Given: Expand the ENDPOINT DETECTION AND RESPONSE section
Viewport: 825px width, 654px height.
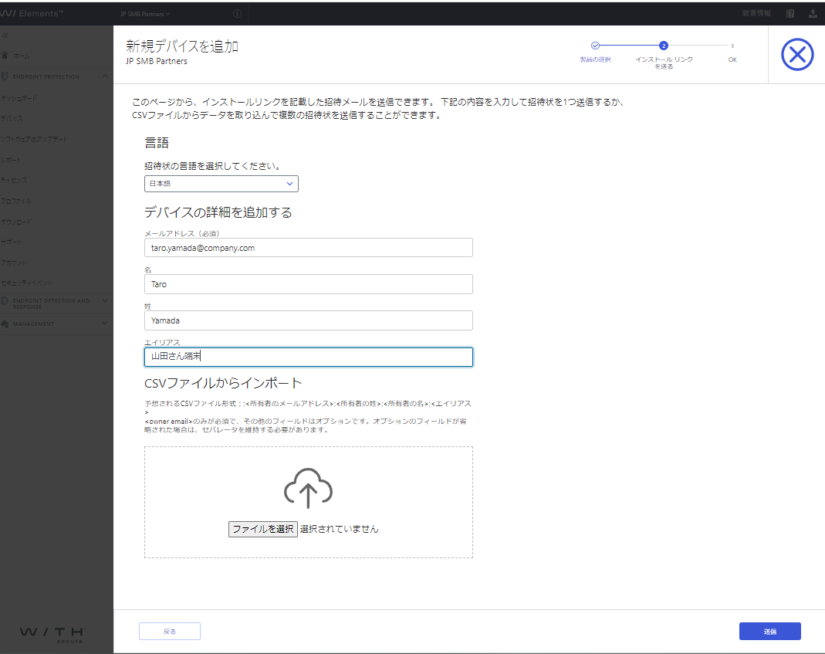Looking at the screenshot, I should click(x=54, y=303).
